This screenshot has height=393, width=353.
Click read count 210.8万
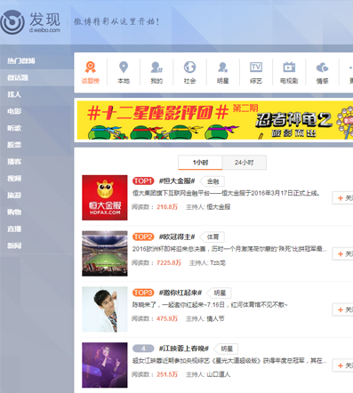point(167,207)
